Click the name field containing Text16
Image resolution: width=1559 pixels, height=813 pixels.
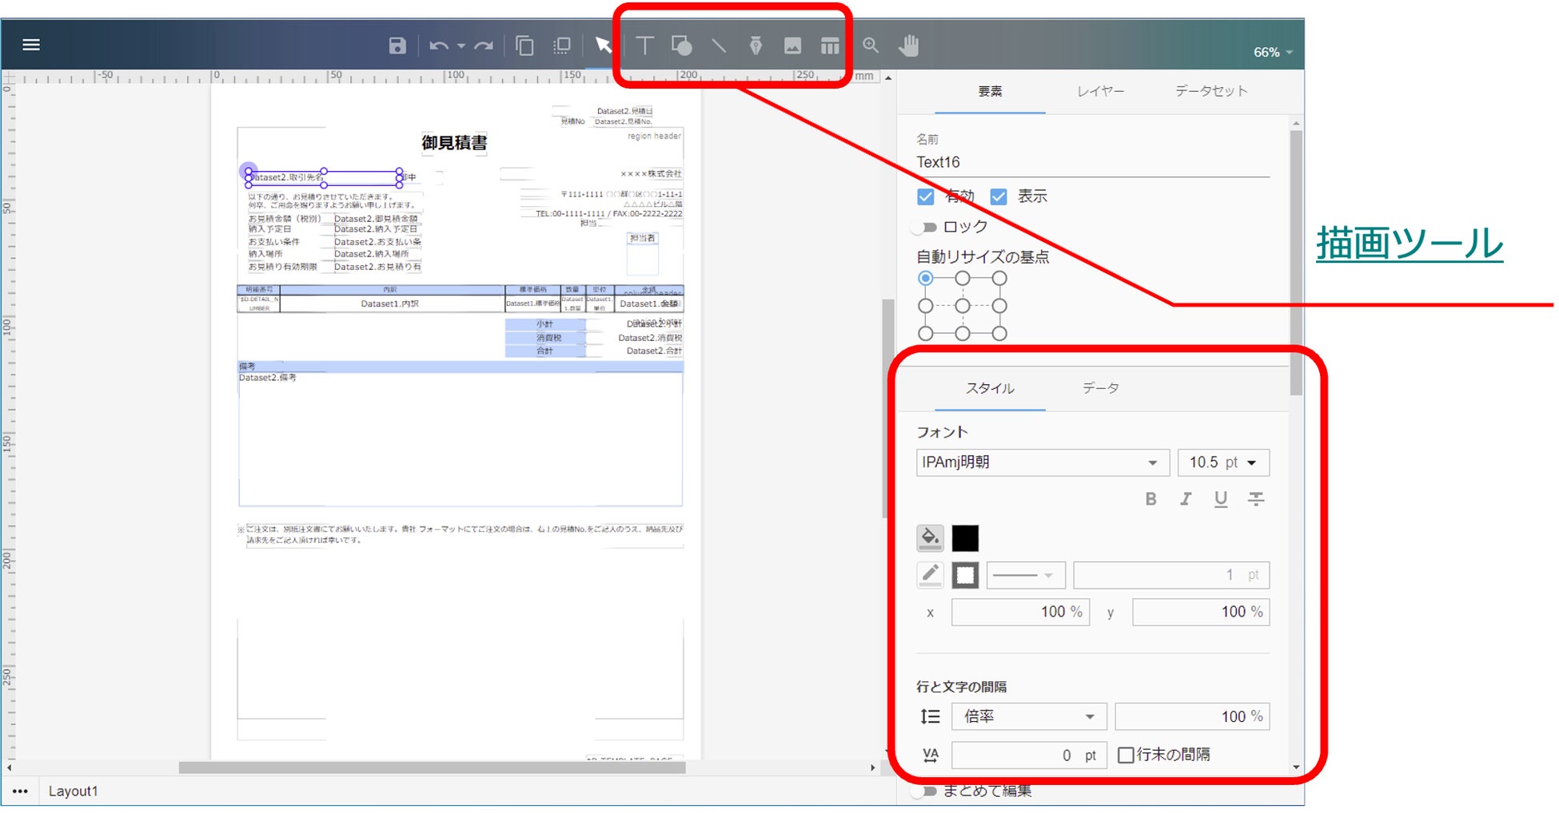1093,162
